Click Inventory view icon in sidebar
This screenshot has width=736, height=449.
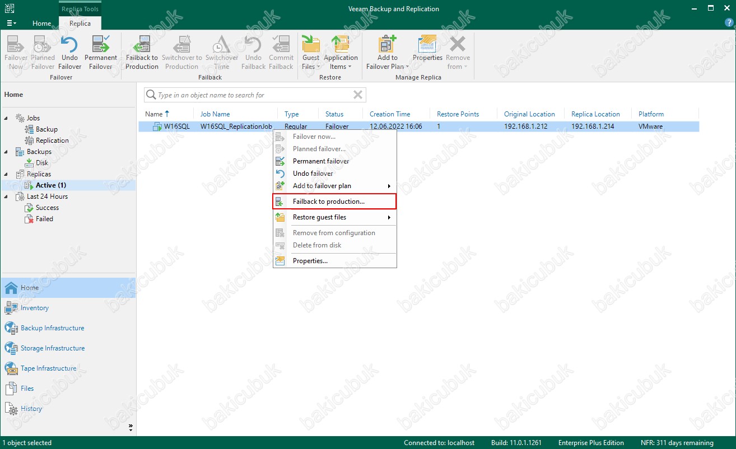11,308
